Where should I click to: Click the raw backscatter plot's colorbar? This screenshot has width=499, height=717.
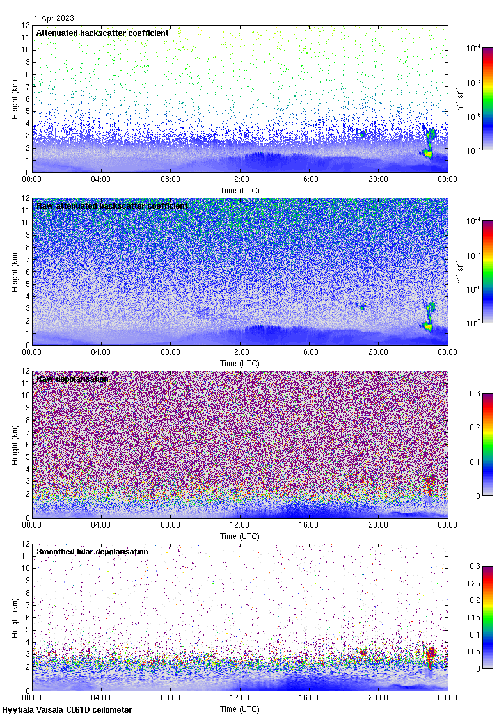tap(487, 271)
